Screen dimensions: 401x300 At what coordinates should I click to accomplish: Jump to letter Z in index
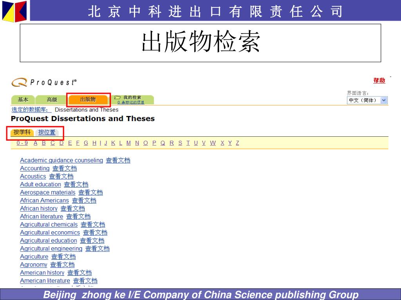tap(238, 143)
